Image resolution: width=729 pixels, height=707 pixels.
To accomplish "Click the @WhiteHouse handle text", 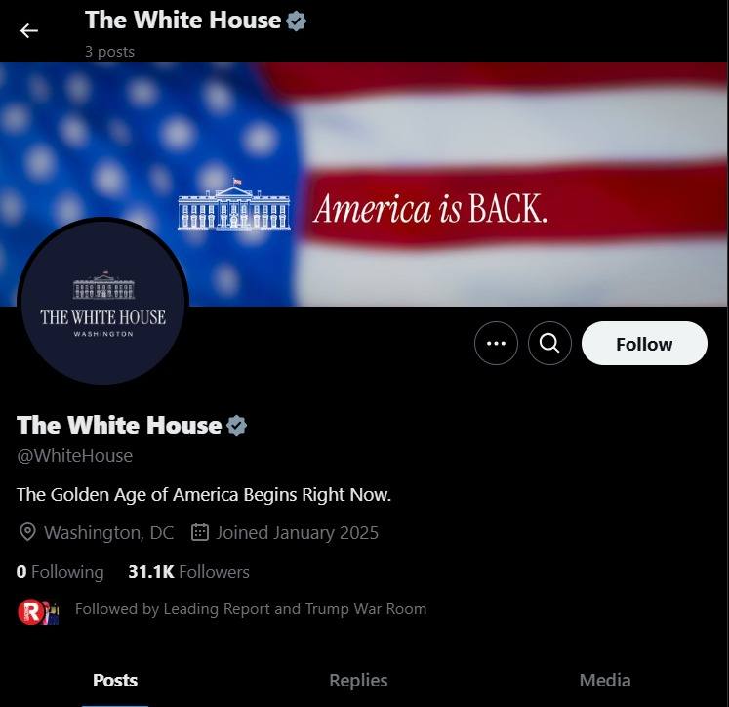I will pyautogui.click(x=75, y=456).
